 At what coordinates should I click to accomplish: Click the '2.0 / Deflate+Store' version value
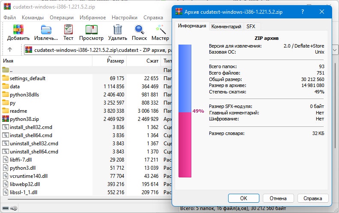click(x=304, y=46)
